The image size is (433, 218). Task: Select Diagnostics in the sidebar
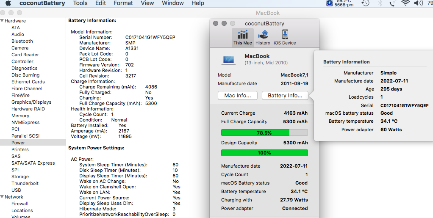[x=24, y=68]
